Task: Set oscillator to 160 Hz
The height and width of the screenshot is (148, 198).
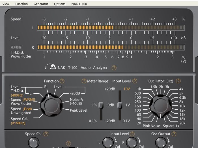Action: coord(138,106)
